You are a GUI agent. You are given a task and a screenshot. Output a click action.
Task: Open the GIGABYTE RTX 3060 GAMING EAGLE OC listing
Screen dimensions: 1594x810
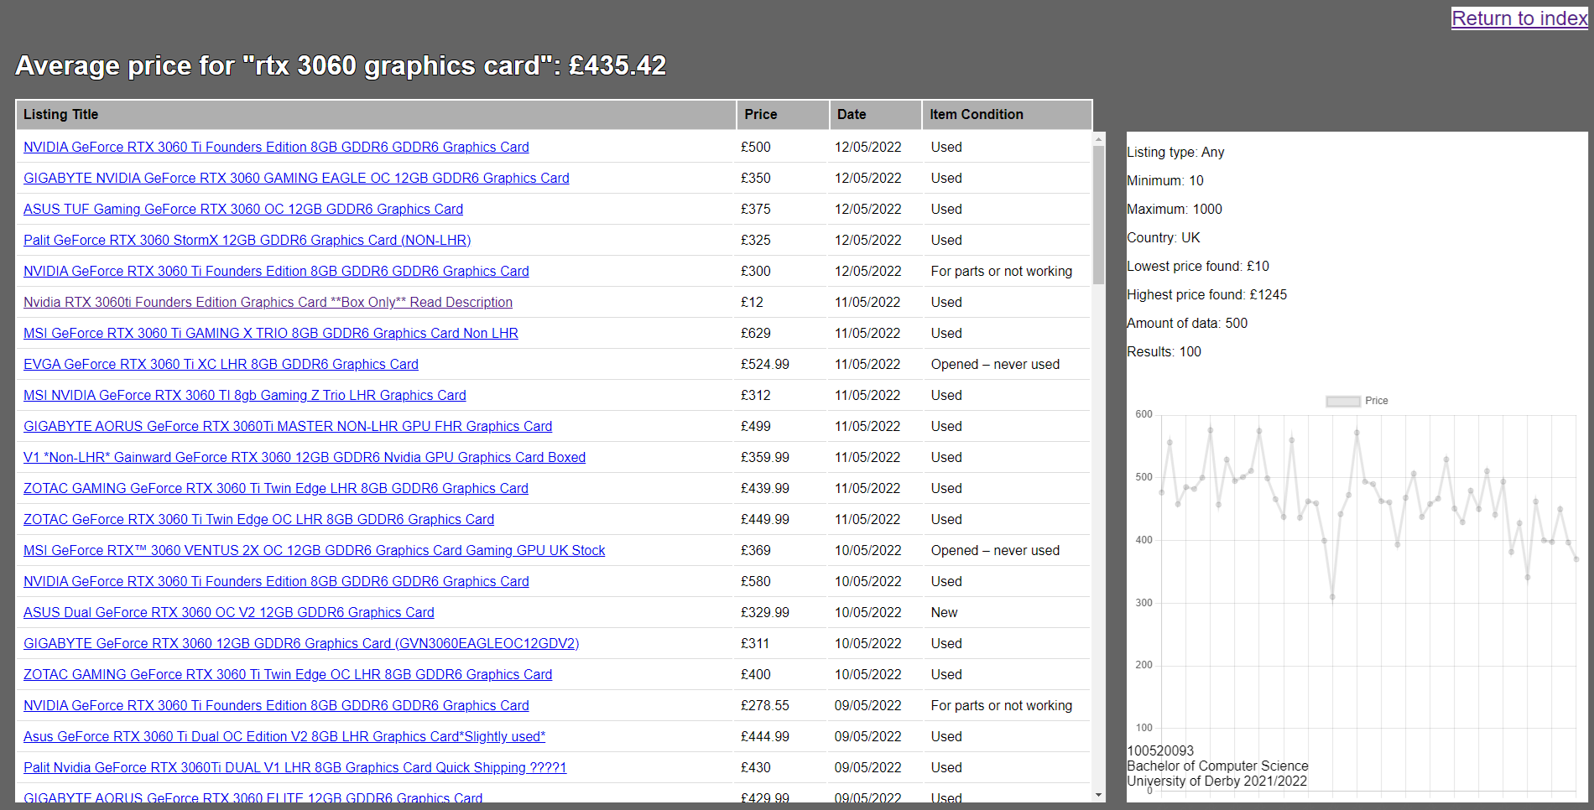click(x=295, y=178)
